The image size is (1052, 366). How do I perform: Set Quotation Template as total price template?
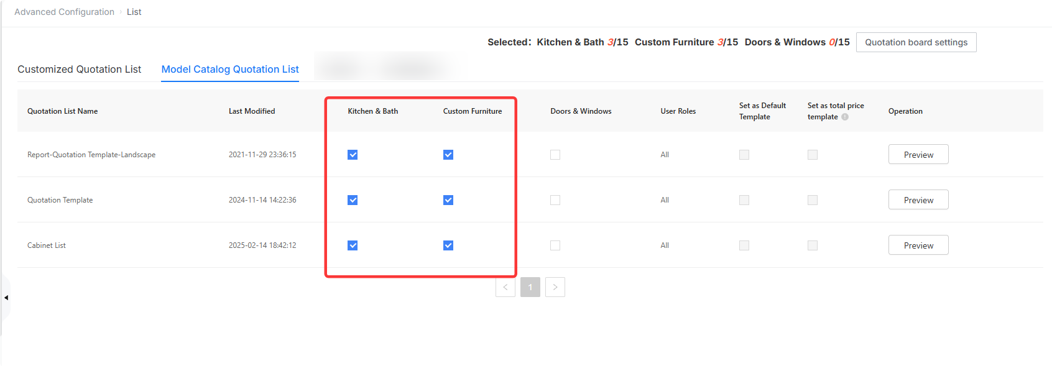(813, 200)
